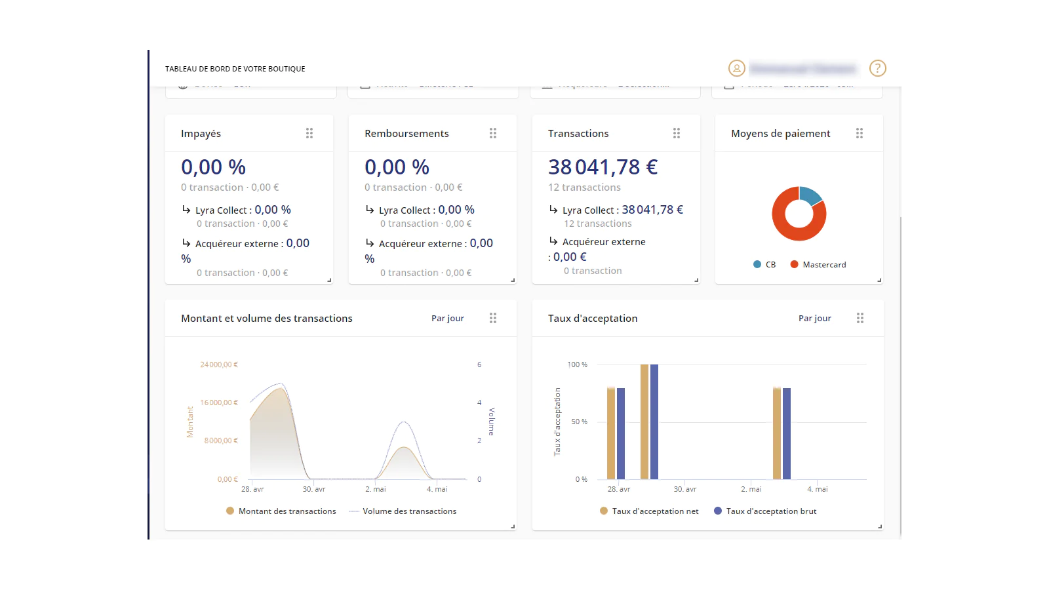The image size is (1049, 590).
Task: Click drag handle on Transactions card
Action: click(x=677, y=133)
